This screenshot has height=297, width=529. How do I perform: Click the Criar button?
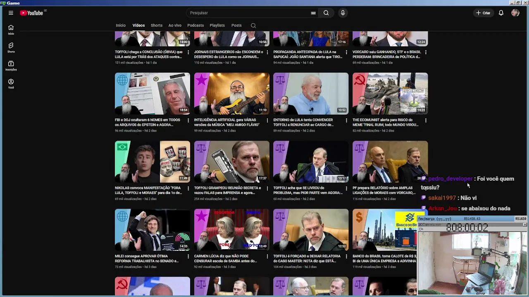(x=483, y=13)
